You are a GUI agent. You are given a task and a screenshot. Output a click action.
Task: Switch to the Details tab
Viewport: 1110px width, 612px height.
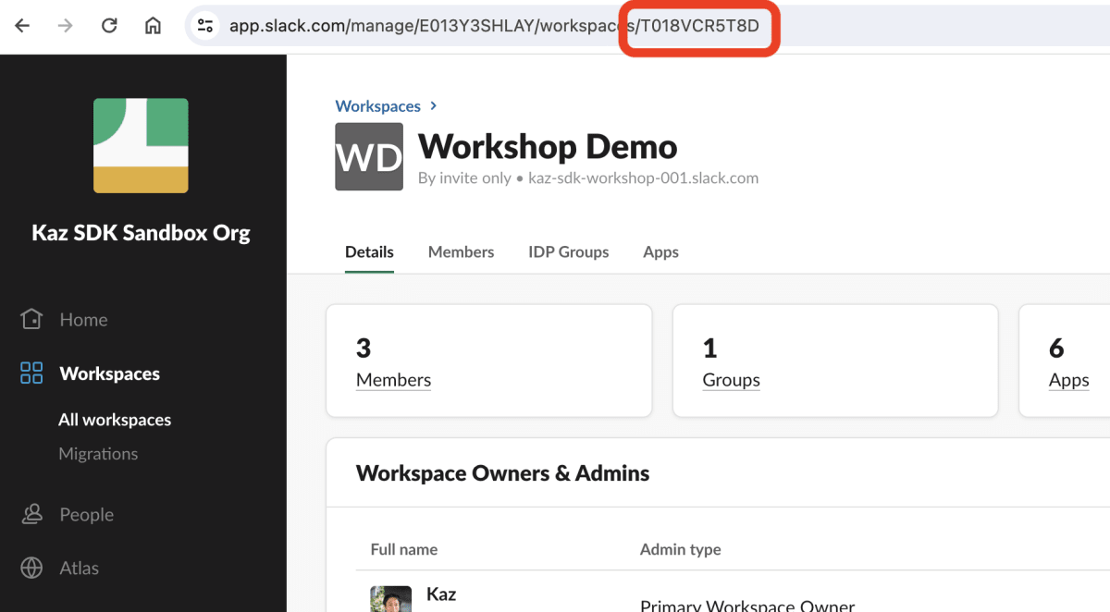tap(369, 251)
